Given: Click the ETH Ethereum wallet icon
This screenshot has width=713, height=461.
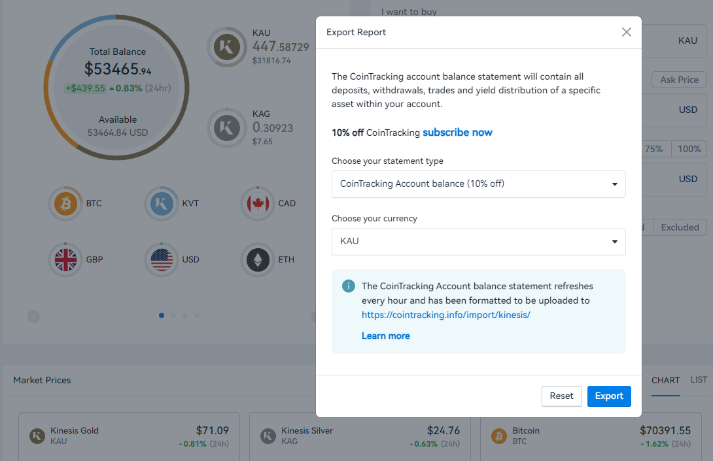Looking at the screenshot, I should [x=258, y=259].
